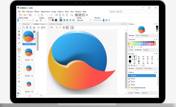176x107 pixels.
Task: Click the zoom out magnifier icon
Action: [x=39, y=28]
